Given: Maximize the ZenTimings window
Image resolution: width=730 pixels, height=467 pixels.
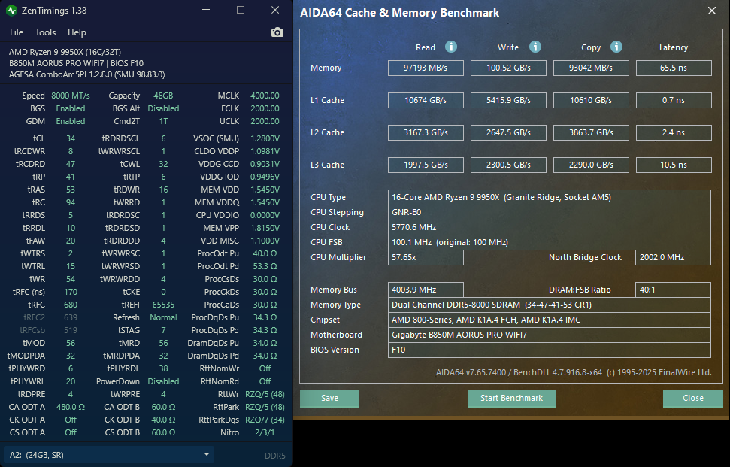Looking at the screenshot, I should coord(241,10).
